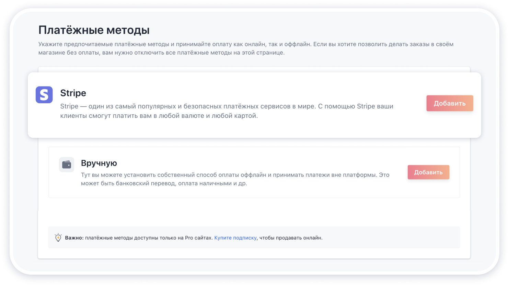Screen dimensions: 509x287
Task: Select the Stripe card title
Action: click(x=73, y=93)
